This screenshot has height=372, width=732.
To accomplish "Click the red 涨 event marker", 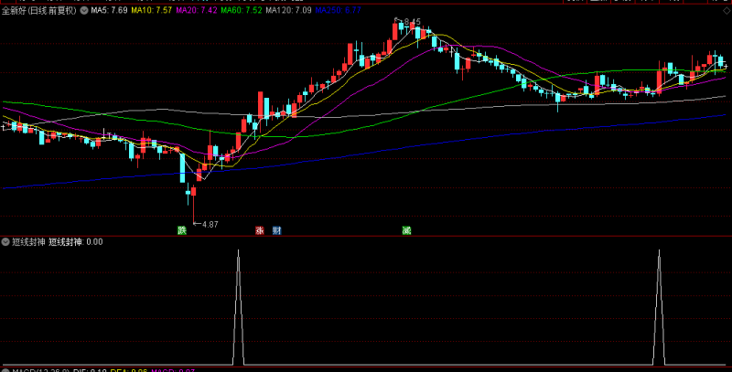I will click(x=260, y=230).
